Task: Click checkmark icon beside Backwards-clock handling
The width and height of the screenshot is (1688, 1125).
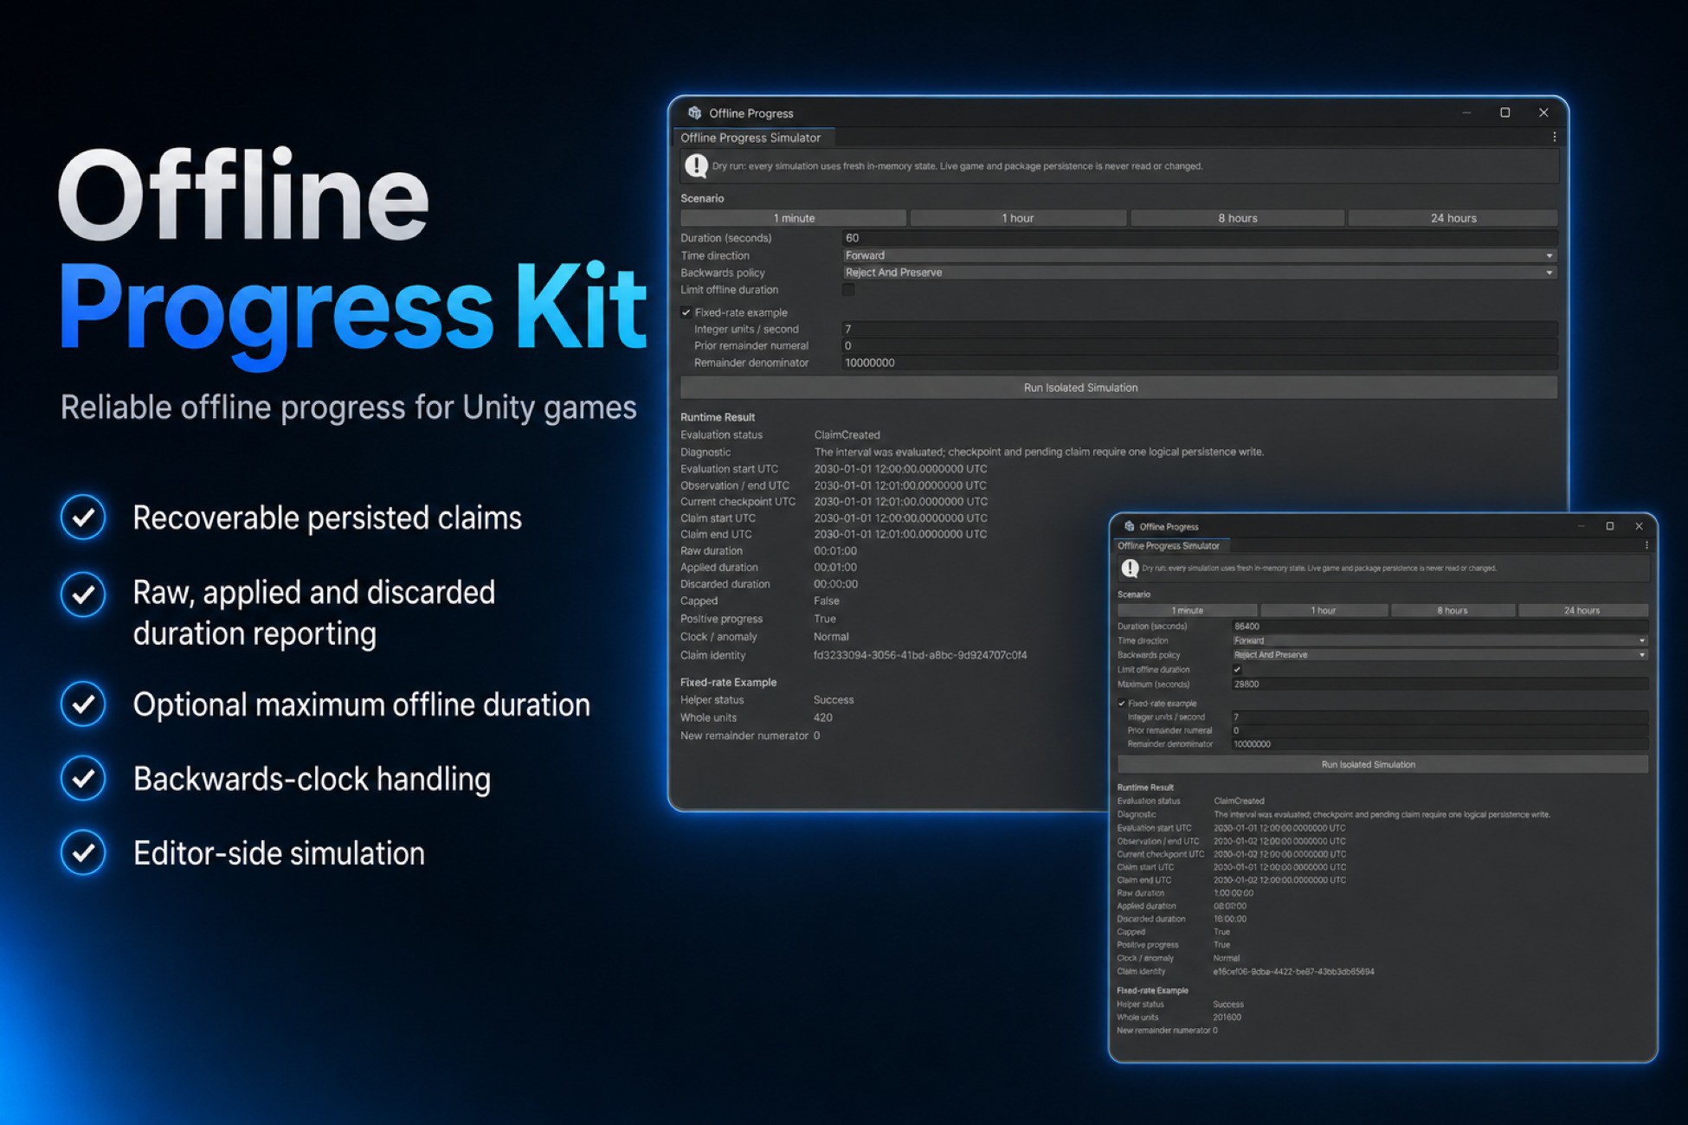Action: pyautogui.click(x=83, y=779)
